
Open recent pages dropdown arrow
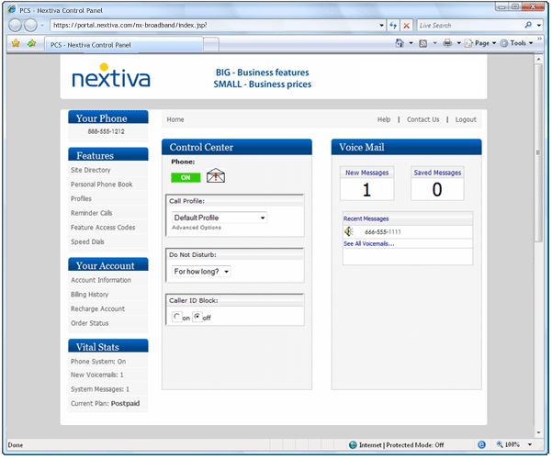pos(42,26)
